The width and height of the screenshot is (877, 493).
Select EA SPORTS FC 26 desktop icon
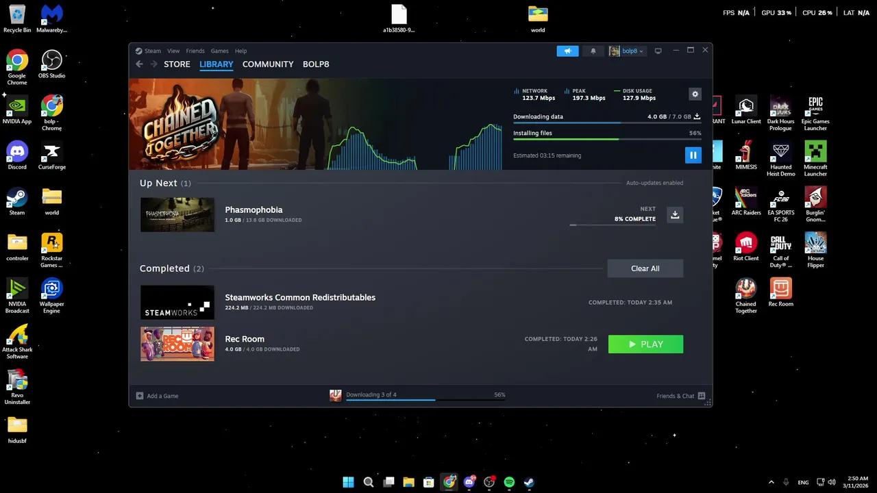(780, 205)
